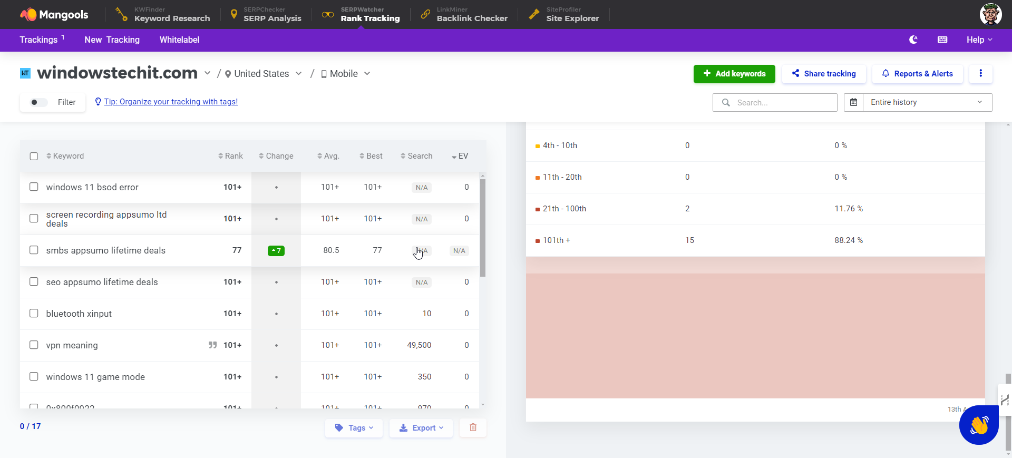Open the Export dropdown

coord(421,427)
